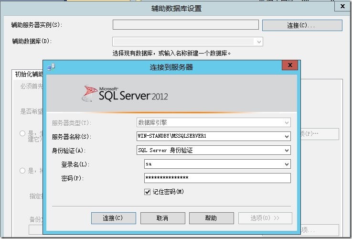Click 连接(C)... next to the server instance
The image size is (352, 239).
[302, 25]
